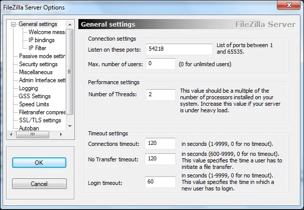The width and height of the screenshot is (304, 210).
Task: Select Admin Interface settings entry
Action: 42,80
